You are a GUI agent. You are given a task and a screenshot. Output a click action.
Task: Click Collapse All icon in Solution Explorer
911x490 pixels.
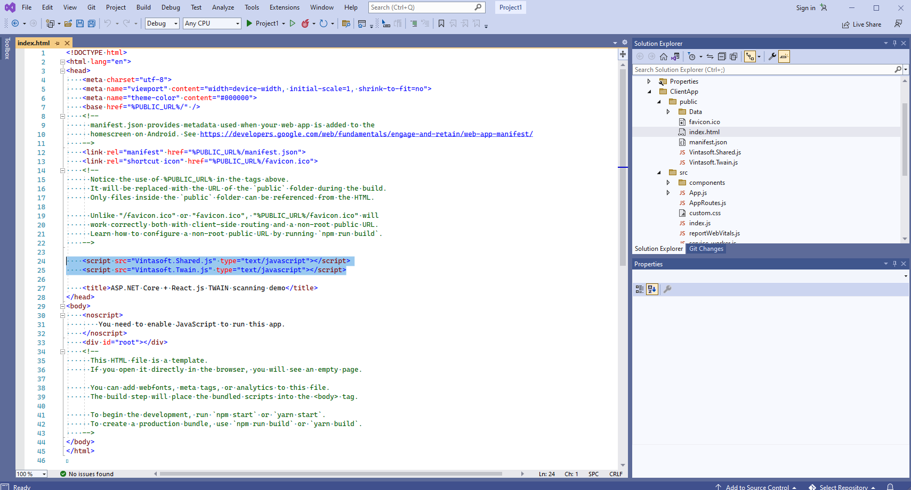point(722,56)
